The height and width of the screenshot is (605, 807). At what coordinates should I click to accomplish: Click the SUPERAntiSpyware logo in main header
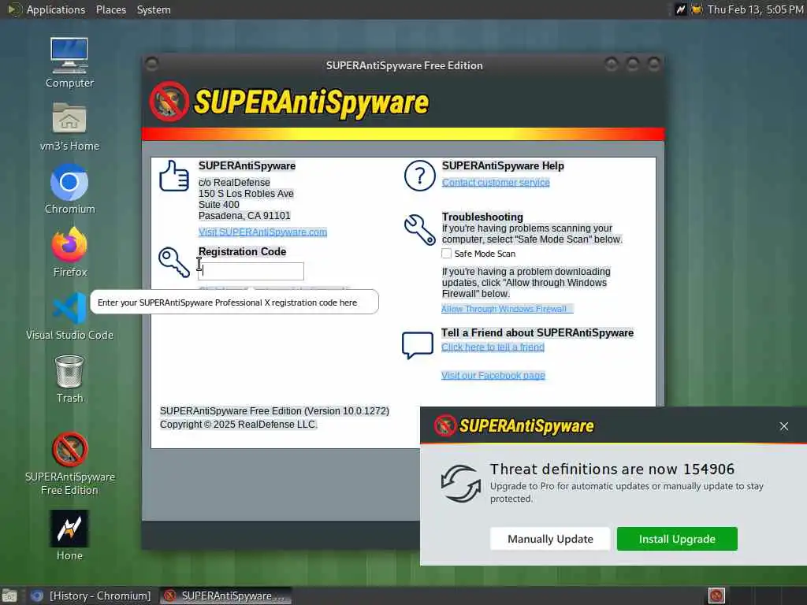288,102
